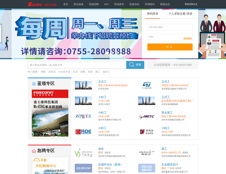Image resolution: width=226 pixels, height=174 pixels.
Task: Click the orange 登录 button
Action: [170, 47]
